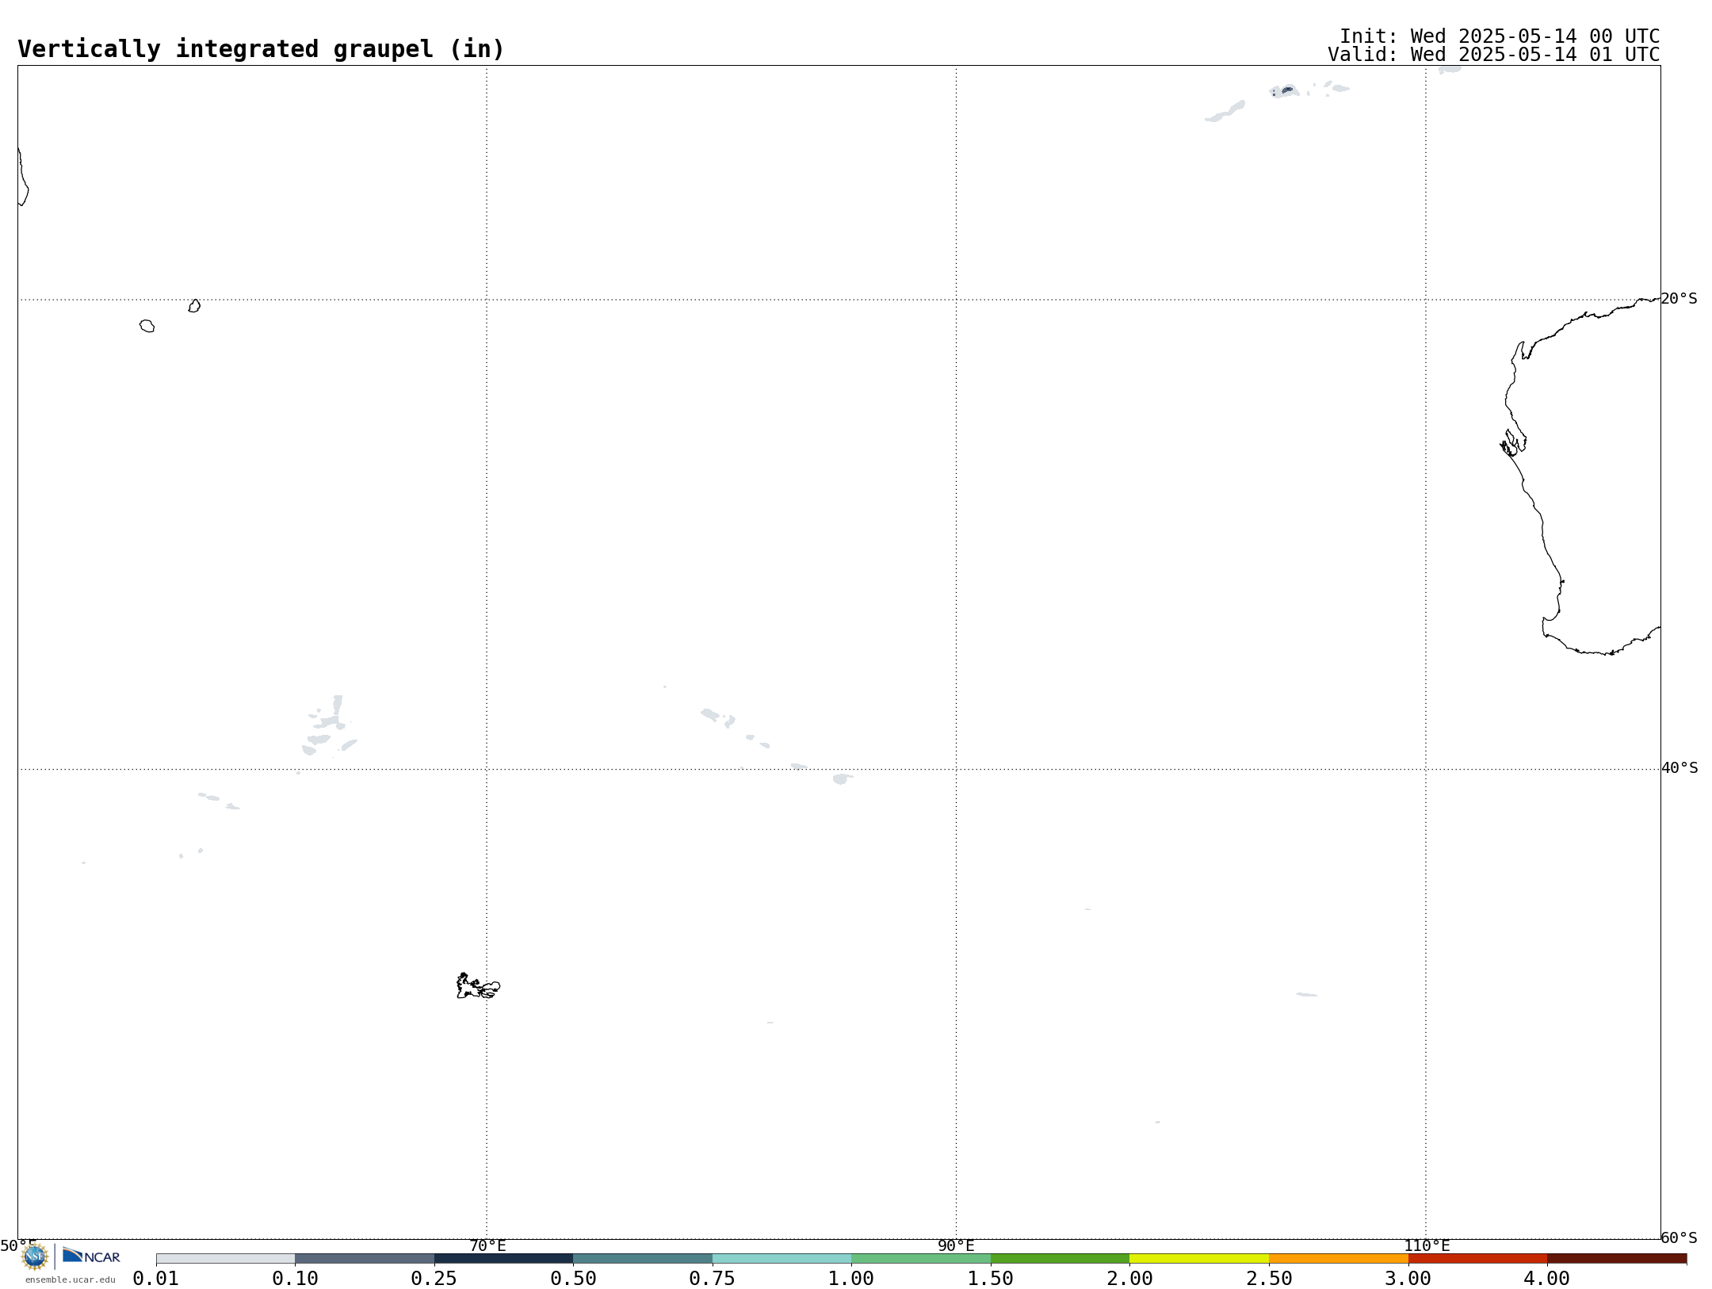Click the dark navy 0.25 color swatch
The image size is (1712, 1289).
(504, 1258)
